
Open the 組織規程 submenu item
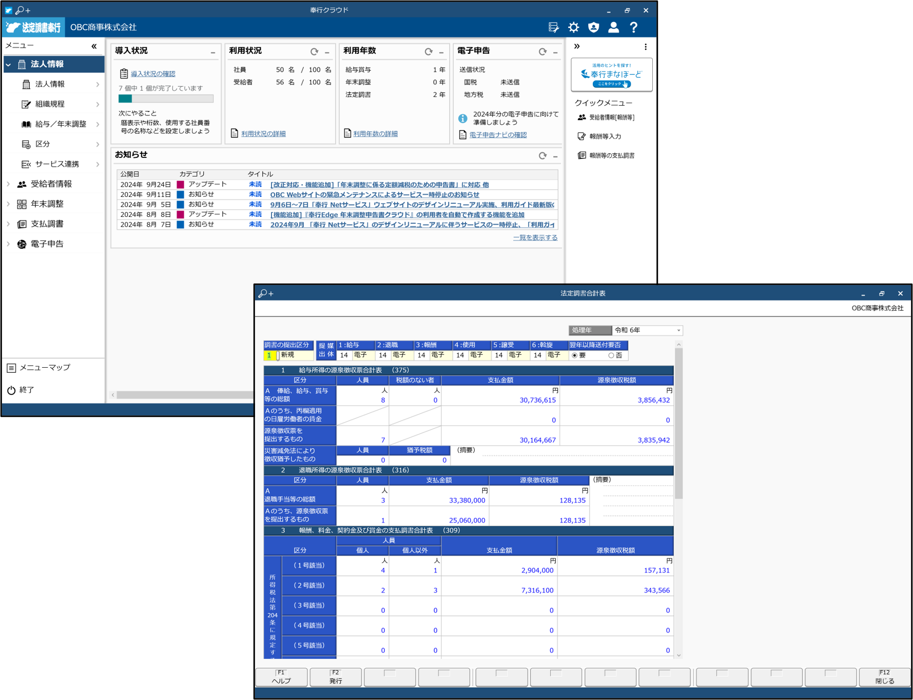50,104
